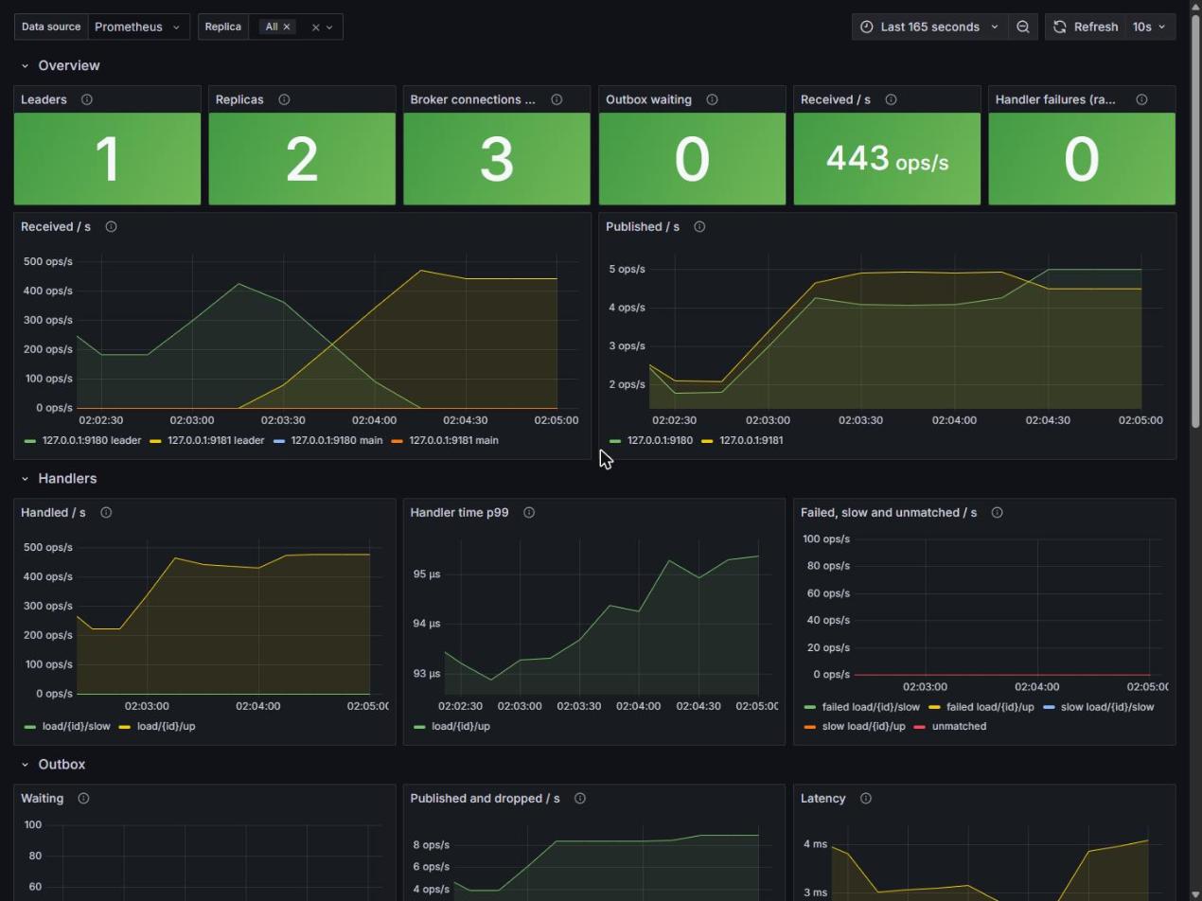Viewport: 1202px width, 901px height.
Task: Click info icon on Received / s graph panel
Action: [111, 226]
